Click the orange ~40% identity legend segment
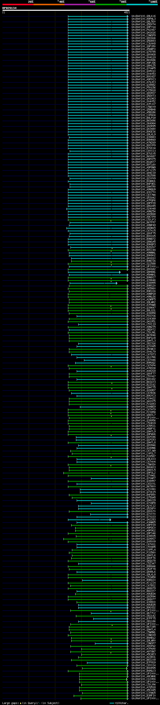This screenshot has height=705, width=160. coord(49,5)
